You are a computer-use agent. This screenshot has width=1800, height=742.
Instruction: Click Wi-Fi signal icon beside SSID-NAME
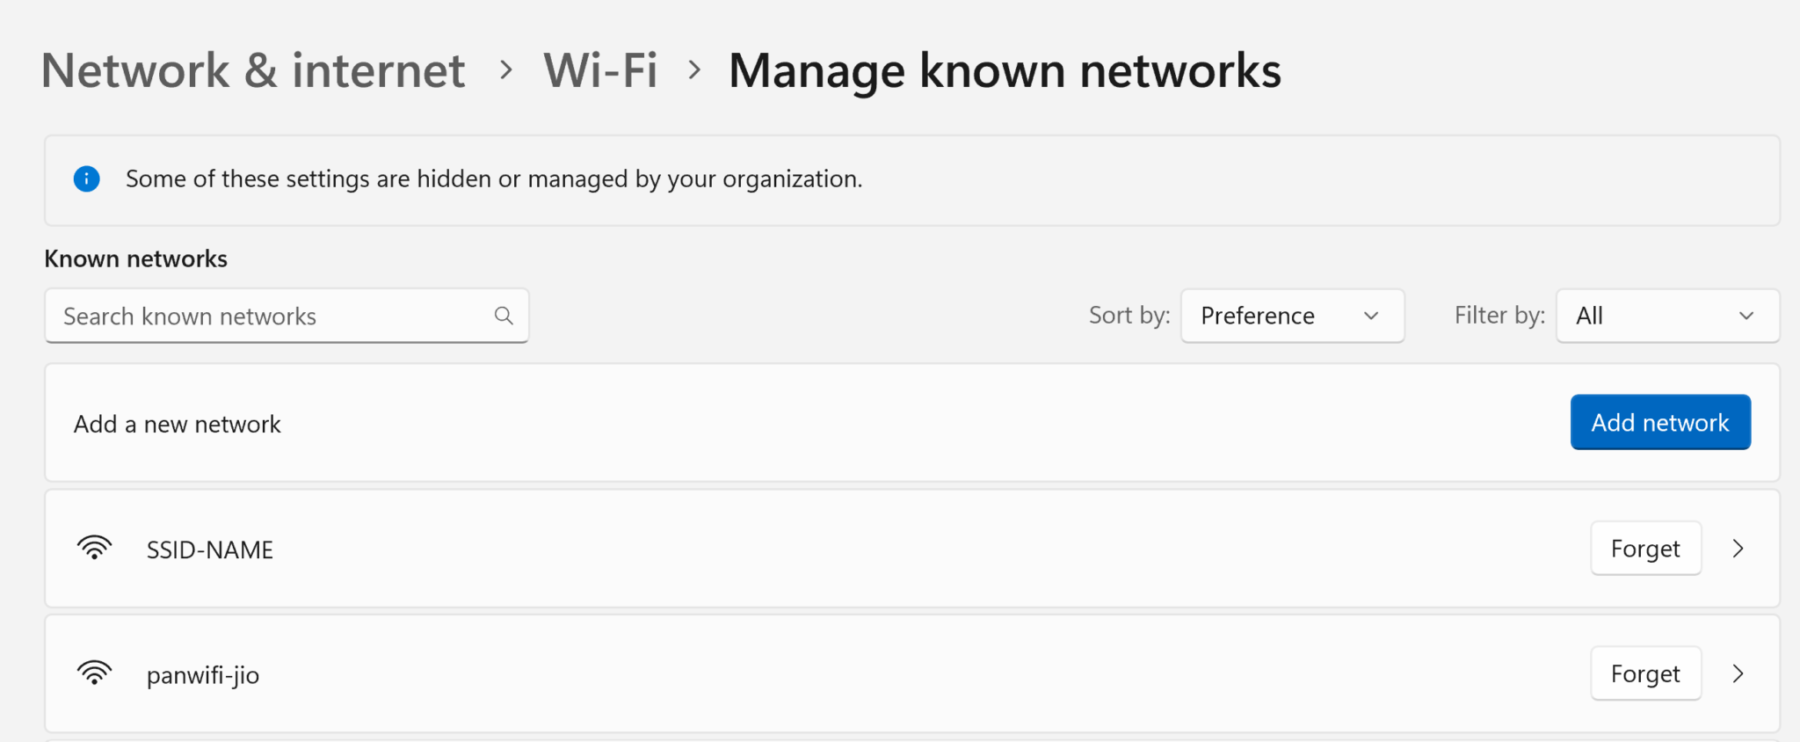(94, 549)
